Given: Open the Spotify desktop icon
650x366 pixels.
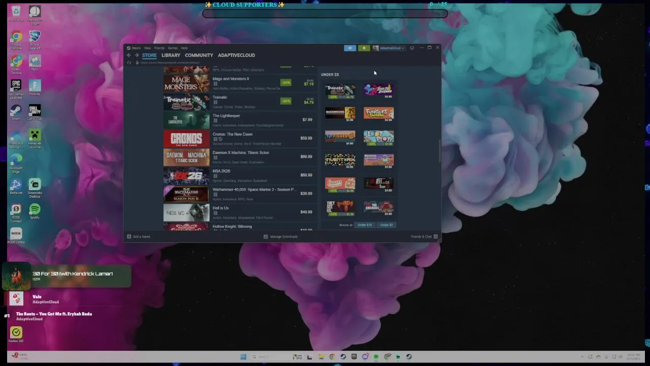Looking at the screenshot, I should click(35, 211).
